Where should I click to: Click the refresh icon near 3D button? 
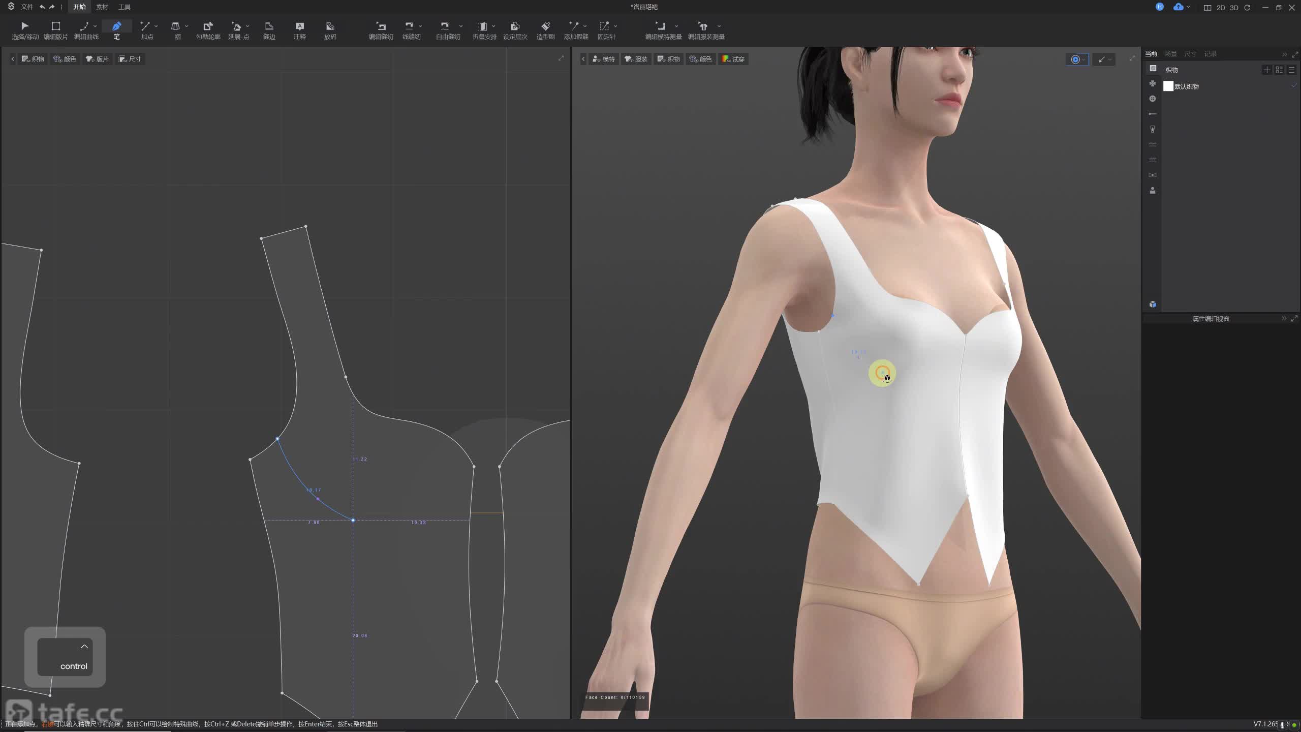click(x=1247, y=8)
